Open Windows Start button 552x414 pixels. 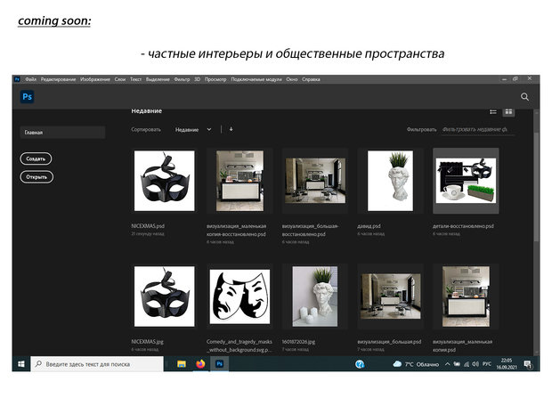click(21, 364)
